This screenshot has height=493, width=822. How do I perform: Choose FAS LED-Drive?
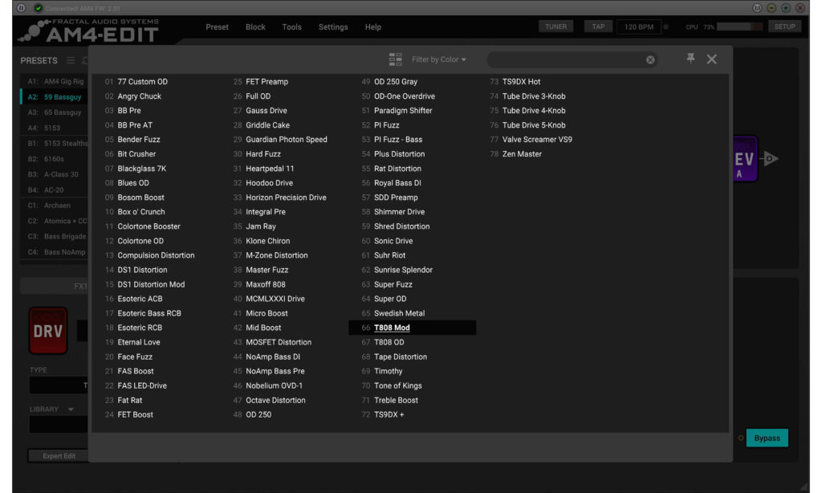click(x=142, y=385)
